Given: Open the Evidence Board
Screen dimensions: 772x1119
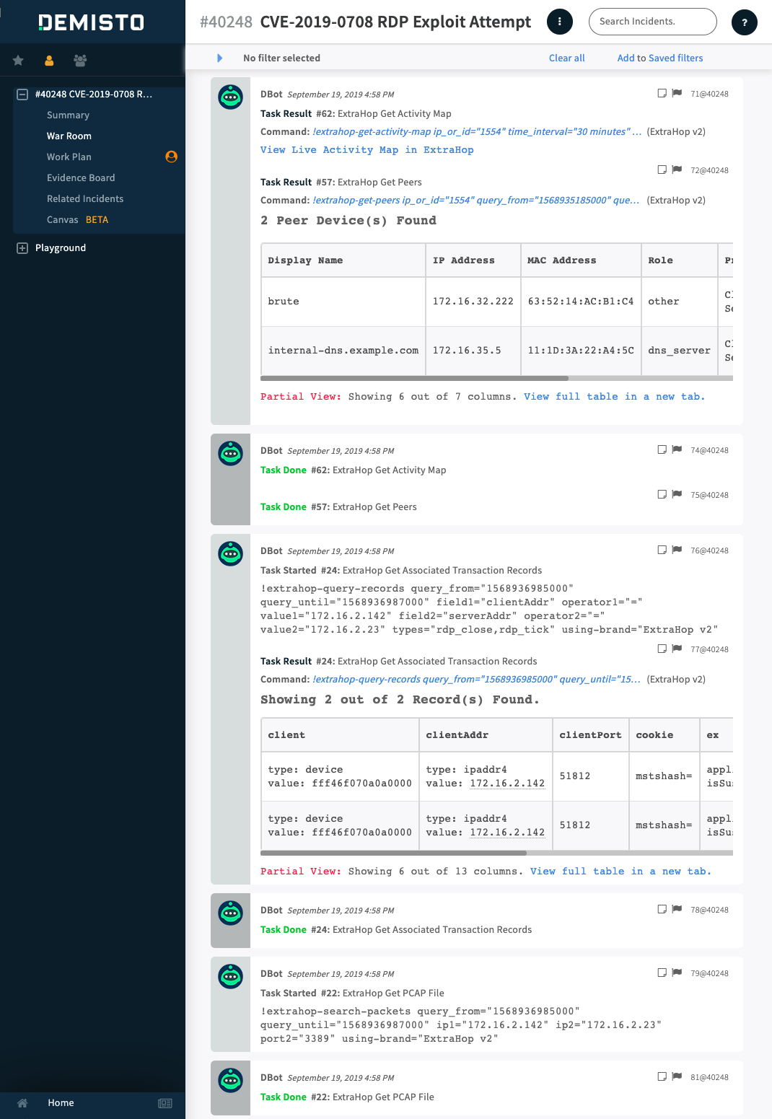Looking at the screenshot, I should point(81,177).
